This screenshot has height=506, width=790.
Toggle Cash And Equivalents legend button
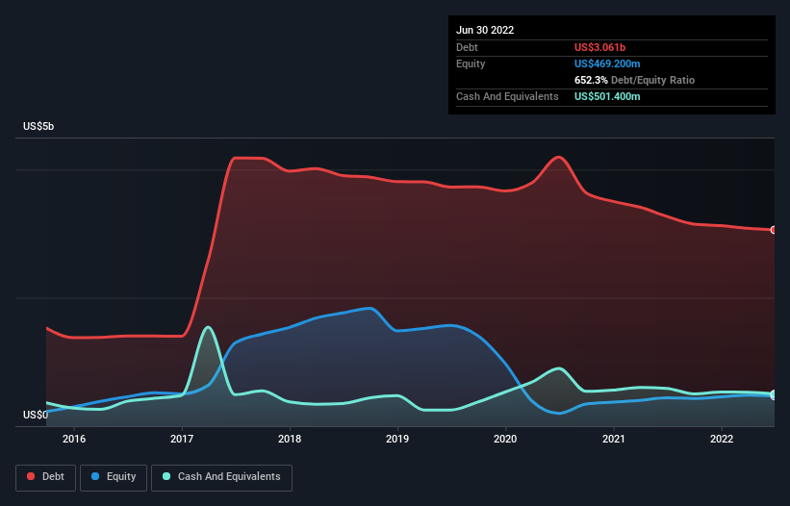(x=221, y=477)
